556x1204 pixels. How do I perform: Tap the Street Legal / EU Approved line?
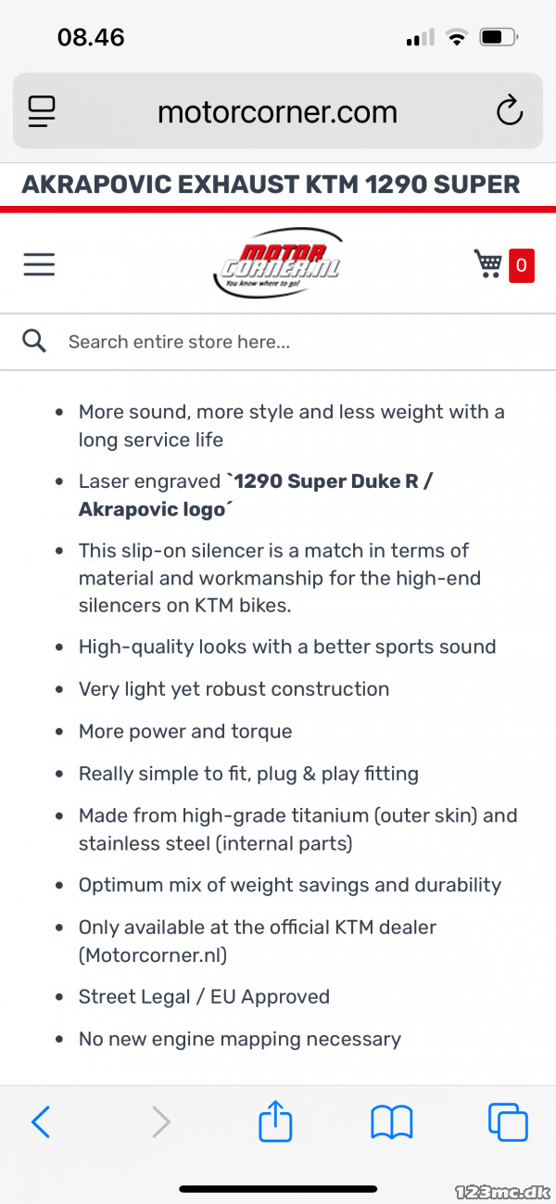point(204,997)
